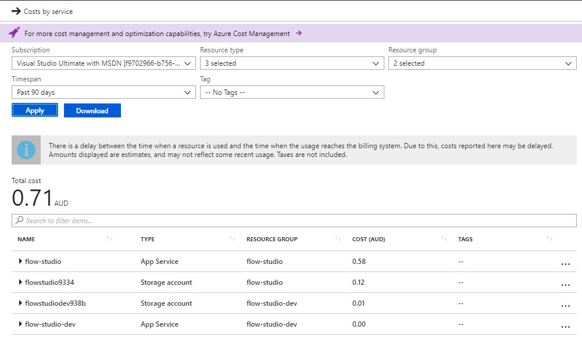The image size is (582, 347).
Task: Sort table by NAME column arrows
Action: [x=109, y=238]
